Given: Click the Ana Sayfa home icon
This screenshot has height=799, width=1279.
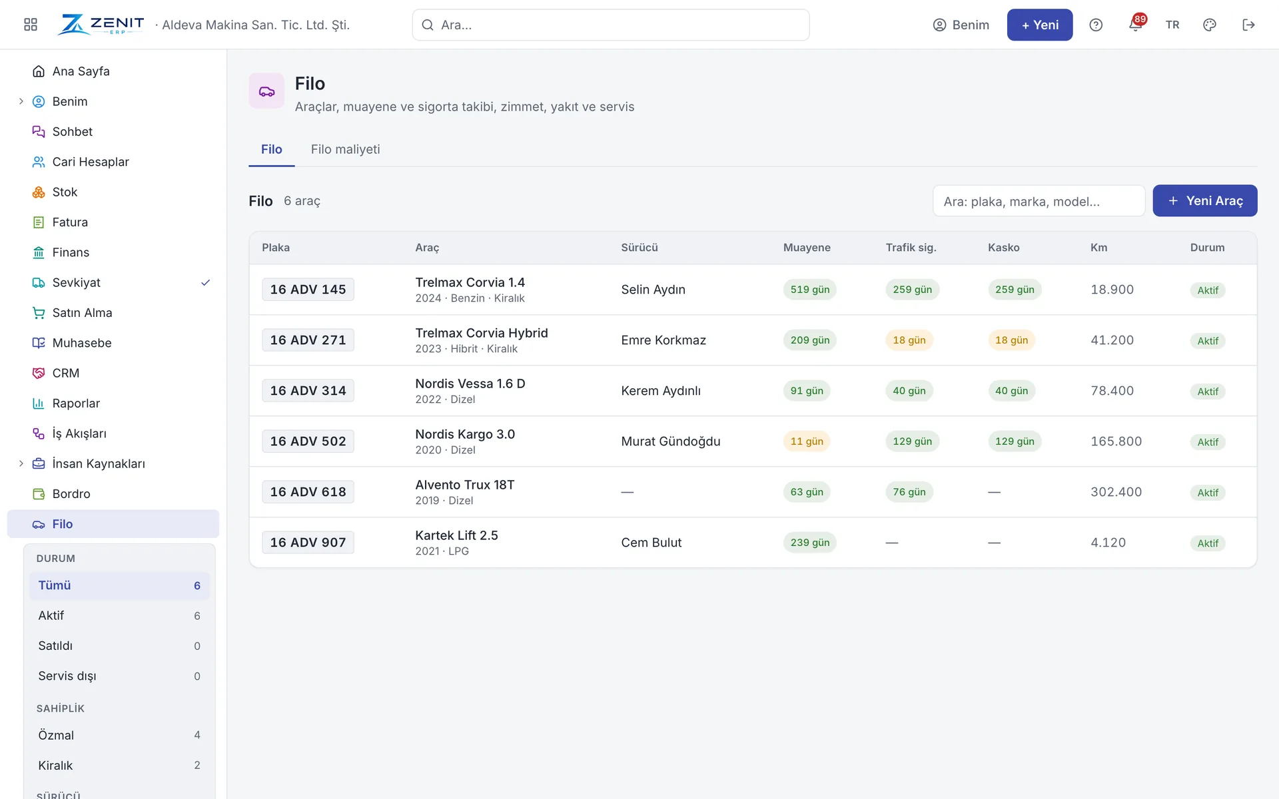Looking at the screenshot, I should coord(39,71).
